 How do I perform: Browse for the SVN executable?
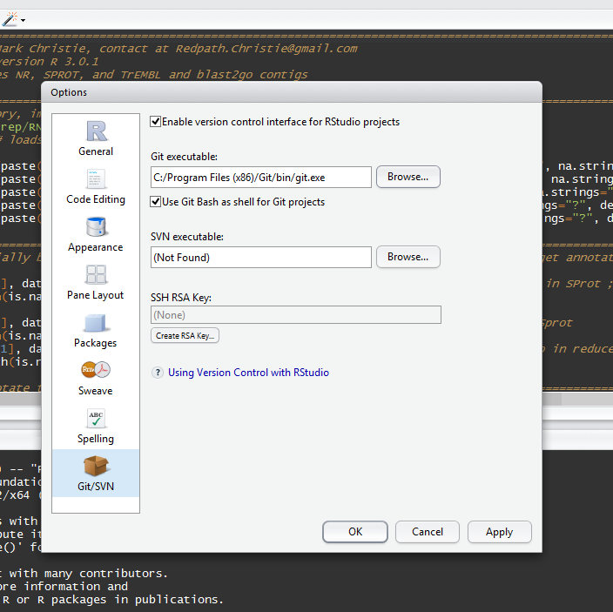click(x=408, y=257)
